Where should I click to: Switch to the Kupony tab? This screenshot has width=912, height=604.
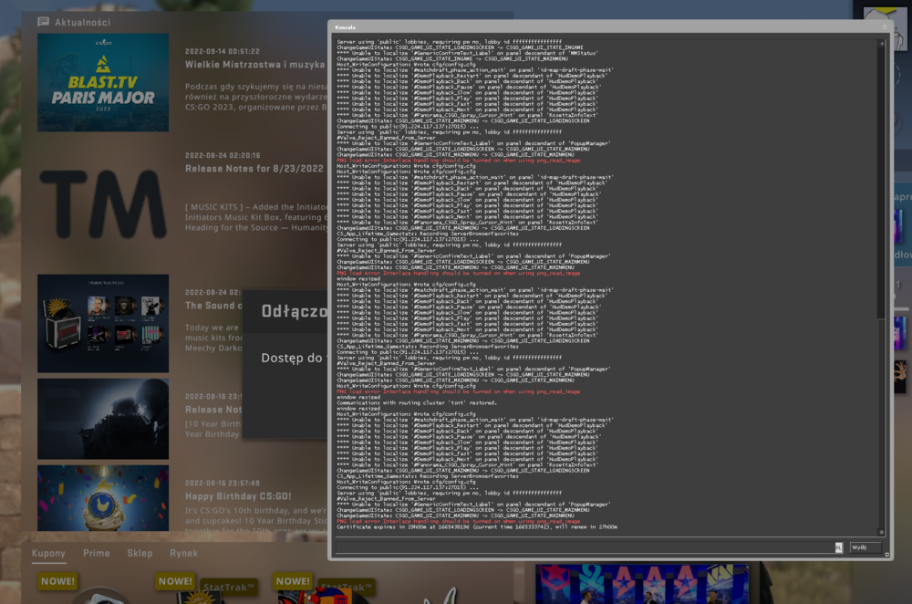pyautogui.click(x=48, y=554)
